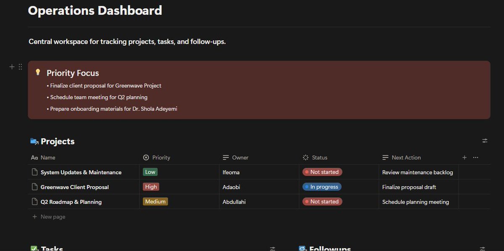Select the Review maintenance backlog cell

[x=419, y=172]
